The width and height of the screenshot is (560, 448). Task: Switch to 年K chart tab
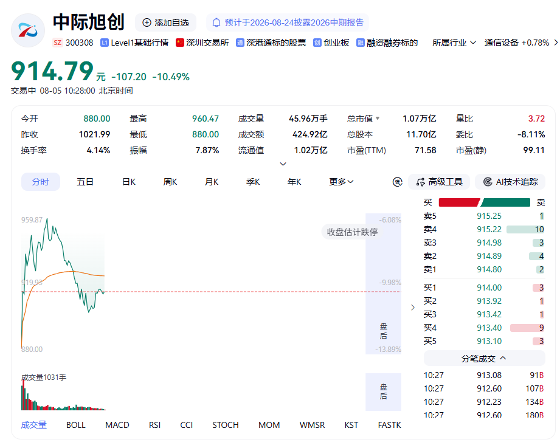[x=294, y=182]
